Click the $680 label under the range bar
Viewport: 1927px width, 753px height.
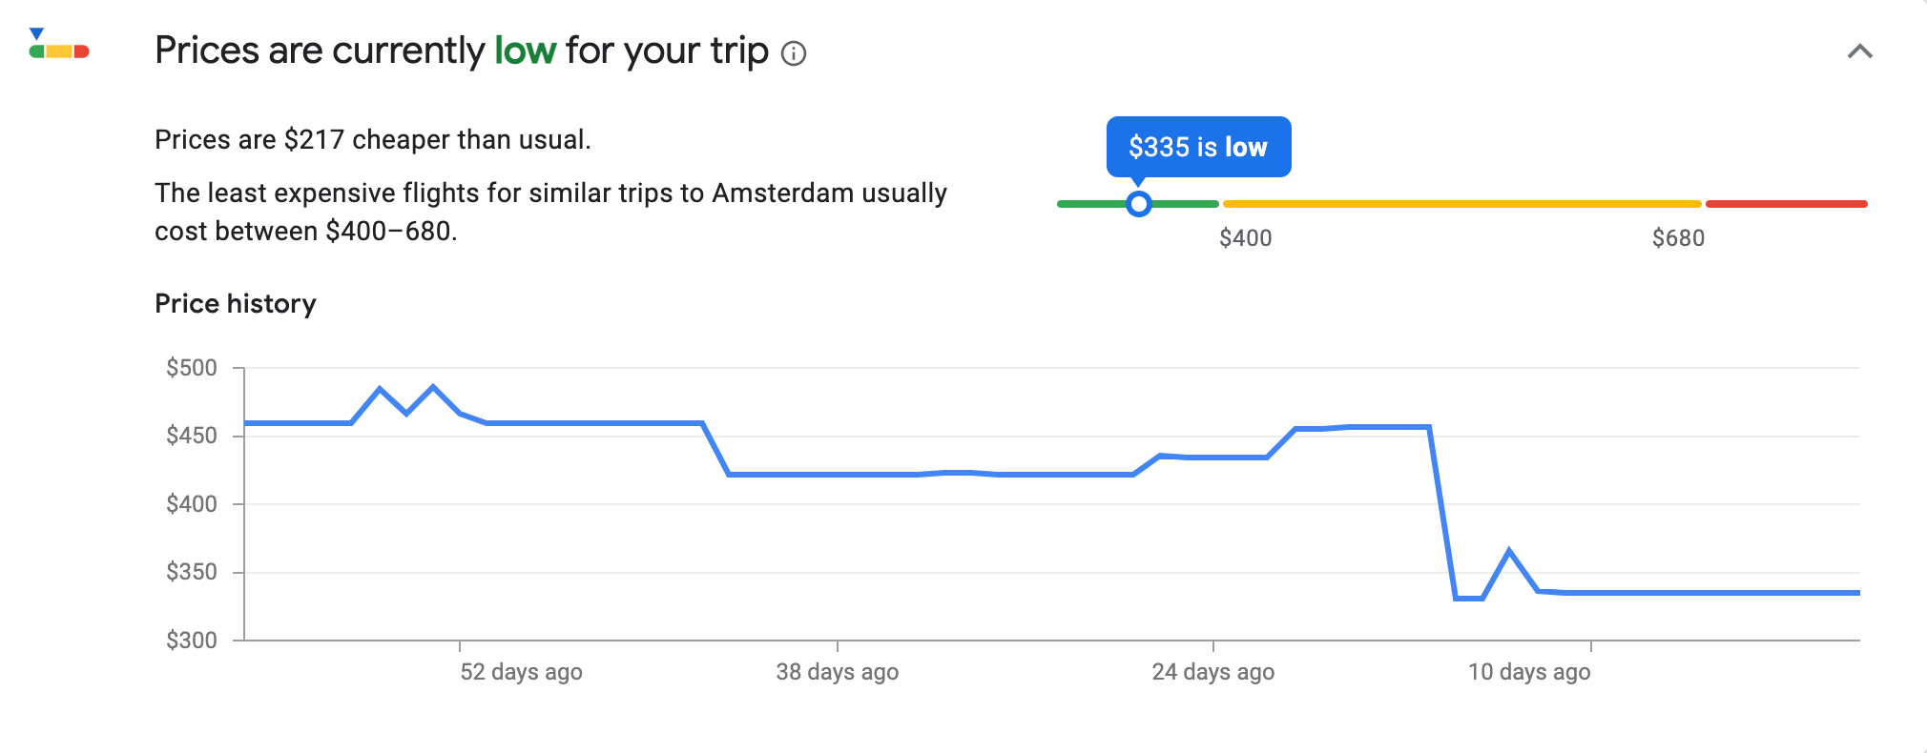tap(1678, 238)
